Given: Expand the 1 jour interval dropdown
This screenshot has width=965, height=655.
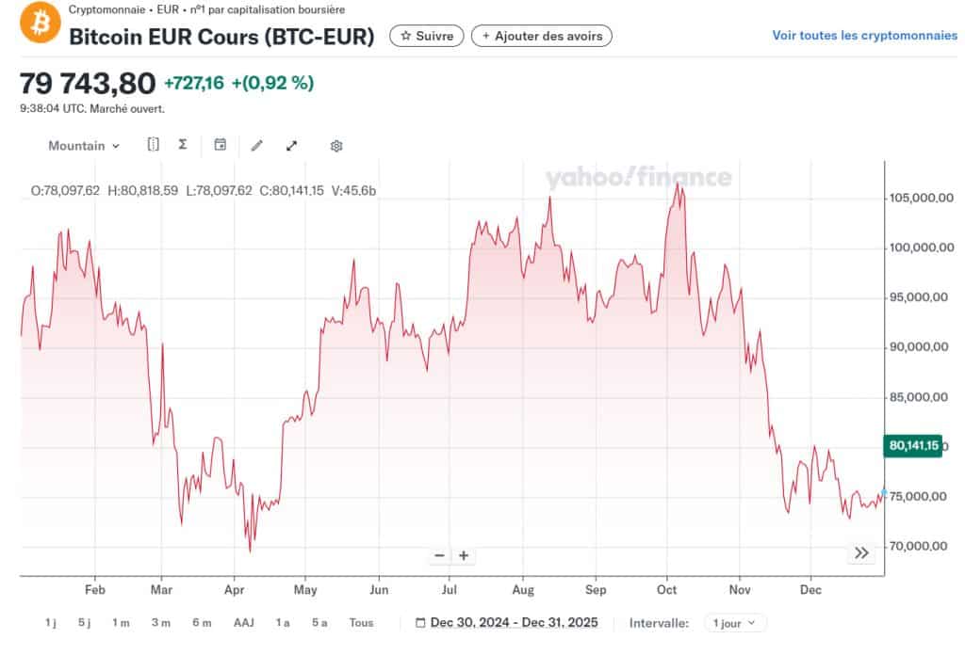Looking at the screenshot, I should (x=735, y=623).
